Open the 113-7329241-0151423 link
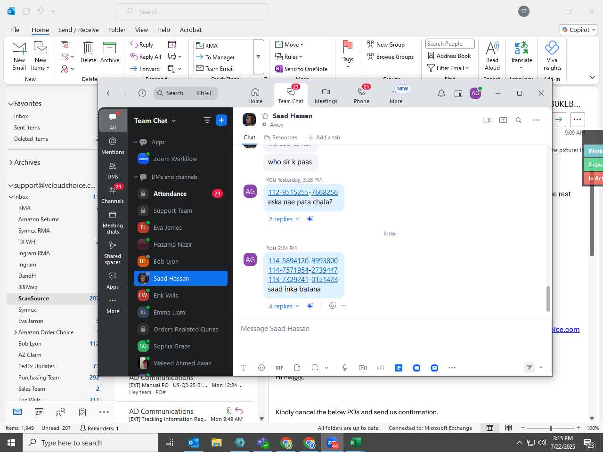The width and height of the screenshot is (603, 452). click(x=303, y=279)
